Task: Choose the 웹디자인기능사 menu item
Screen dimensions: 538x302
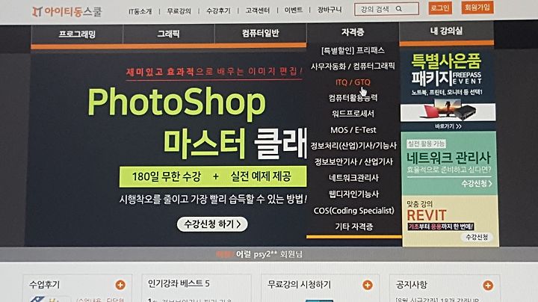Action: coord(353,194)
